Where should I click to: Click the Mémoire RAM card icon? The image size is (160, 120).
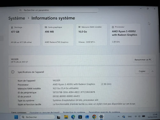79,27
